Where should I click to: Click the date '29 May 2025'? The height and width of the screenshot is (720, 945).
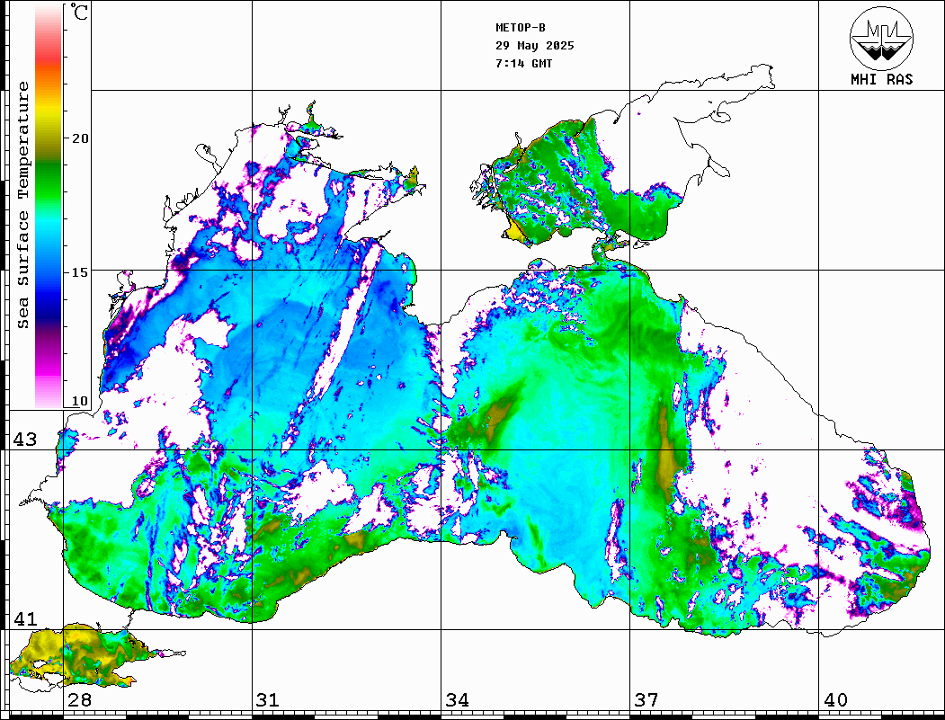pyautogui.click(x=535, y=46)
